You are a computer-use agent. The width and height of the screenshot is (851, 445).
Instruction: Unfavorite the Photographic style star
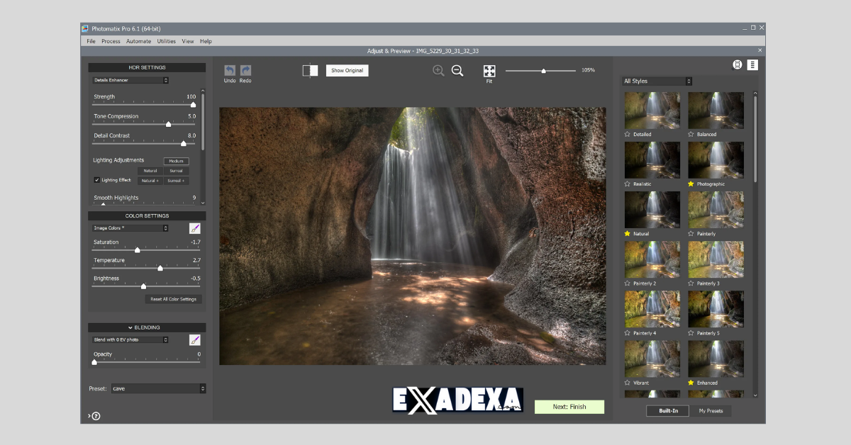(x=691, y=184)
